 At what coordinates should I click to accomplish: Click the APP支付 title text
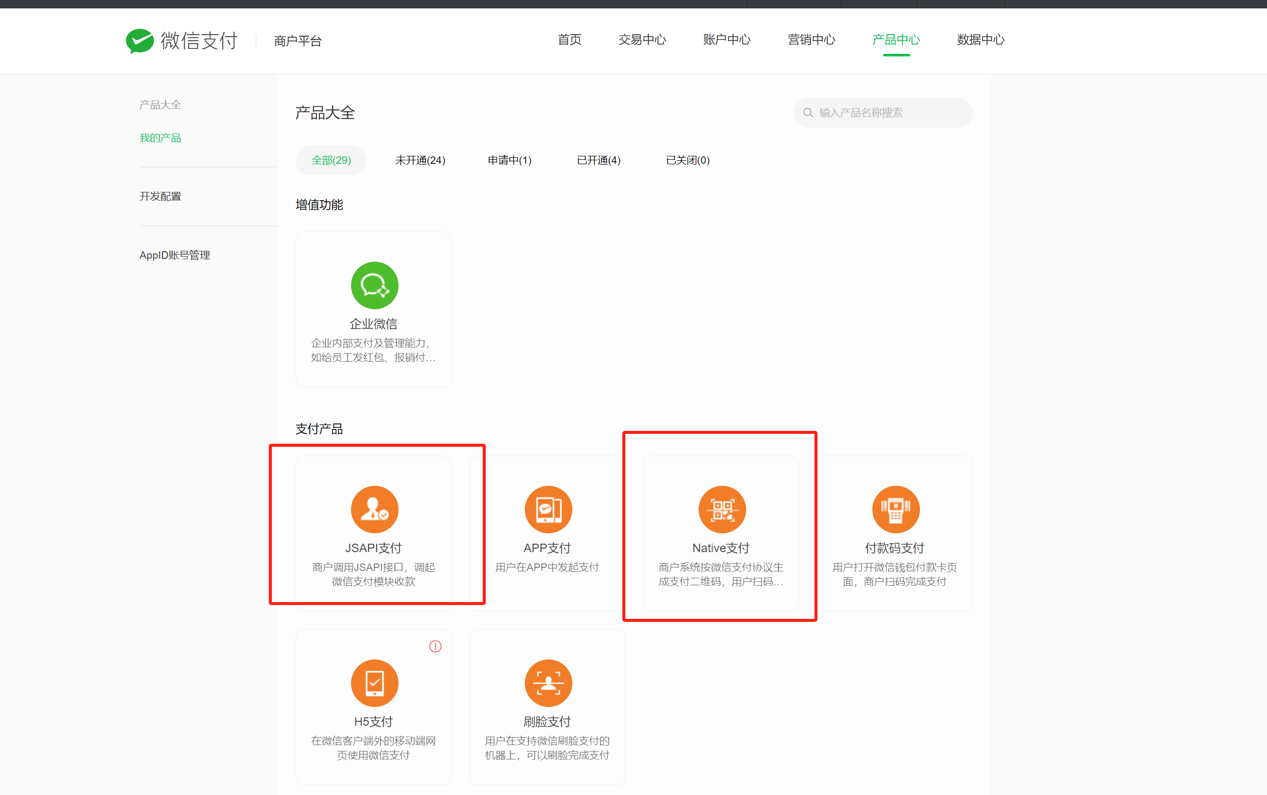coord(547,548)
